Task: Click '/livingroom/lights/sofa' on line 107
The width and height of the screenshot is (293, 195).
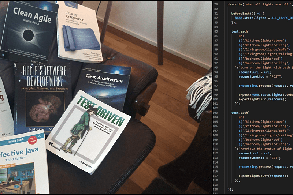Action: 264,131
